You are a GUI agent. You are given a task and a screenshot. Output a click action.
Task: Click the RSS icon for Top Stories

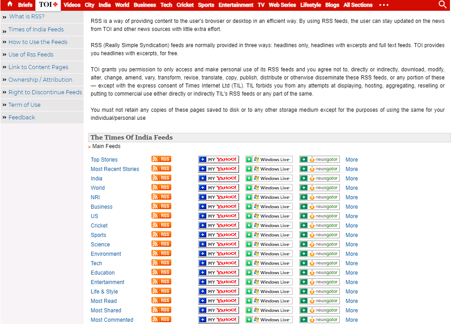161,159
